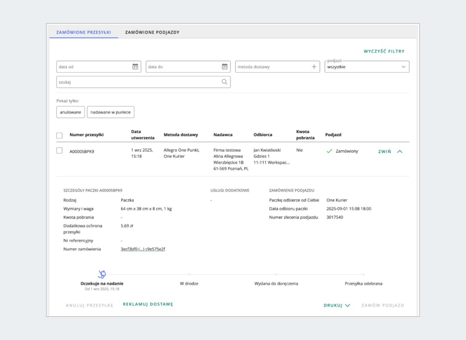Select the header select-all checkbox
The width and height of the screenshot is (466, 340).
click(x=59, y=135)
